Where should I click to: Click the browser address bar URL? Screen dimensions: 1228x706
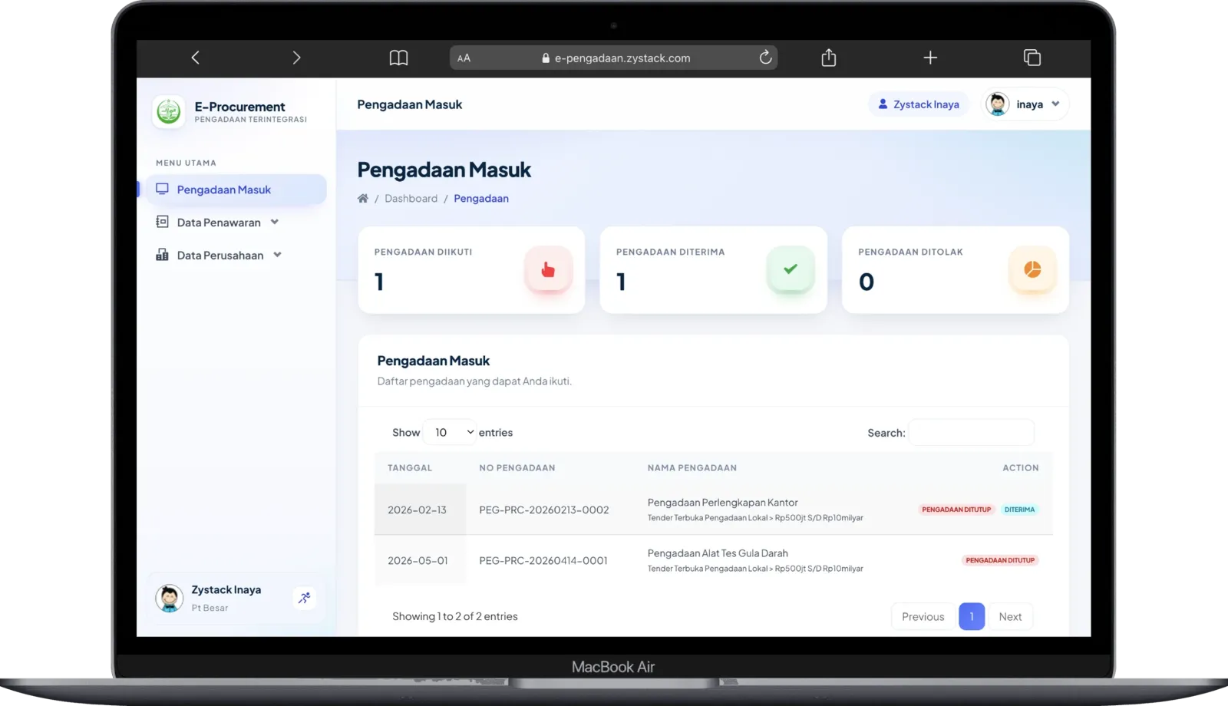pyautogui.click(x=622, y=58)
